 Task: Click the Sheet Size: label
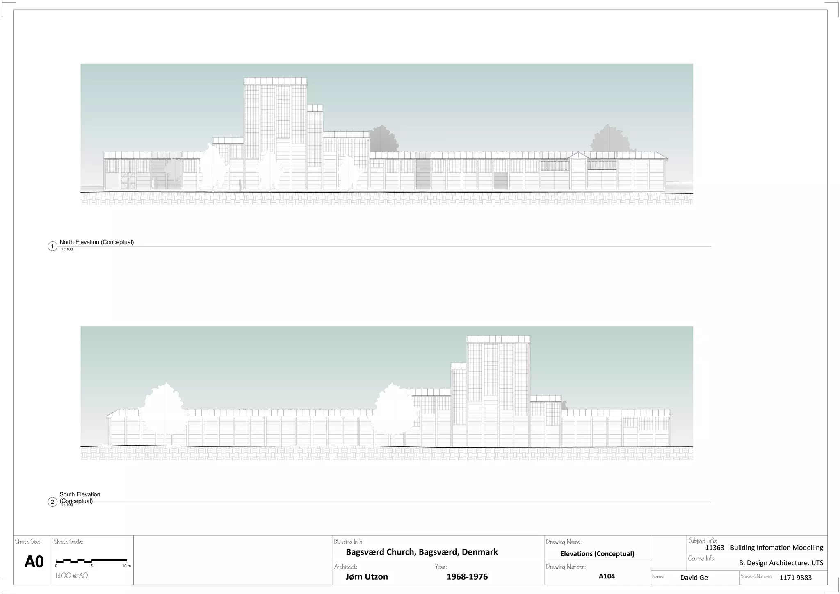28,542
